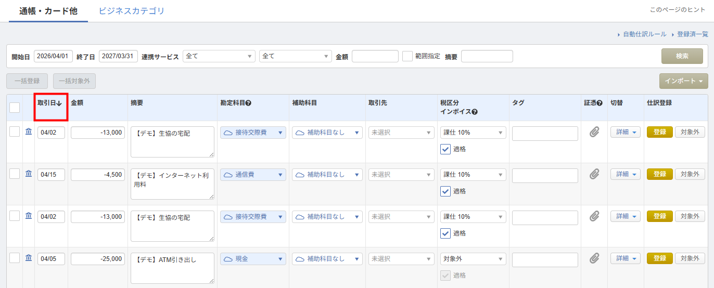Toggle the 範囲指定 checkbox
This screenshot has width=714, height=288.
[407, 56]
